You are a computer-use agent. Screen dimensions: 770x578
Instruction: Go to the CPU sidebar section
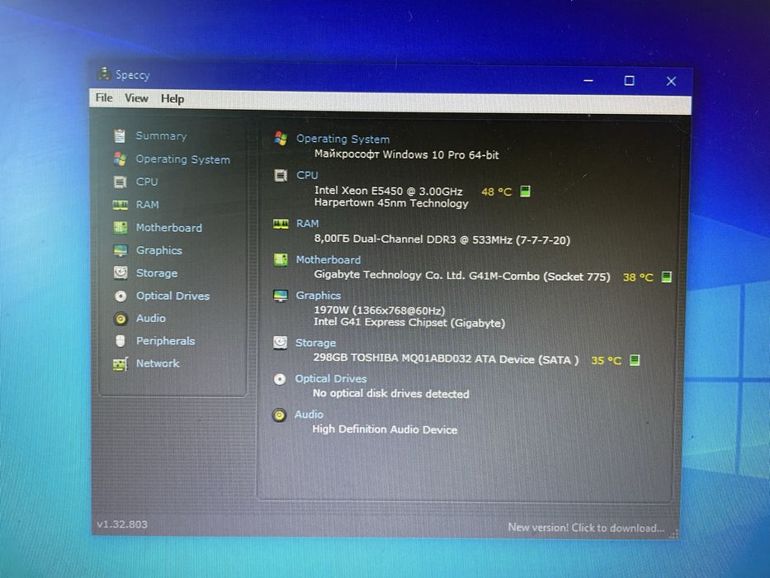(147, 182)
